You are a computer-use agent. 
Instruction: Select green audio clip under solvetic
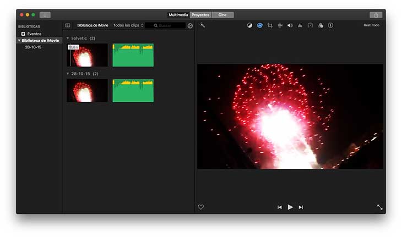click(133, 55)
